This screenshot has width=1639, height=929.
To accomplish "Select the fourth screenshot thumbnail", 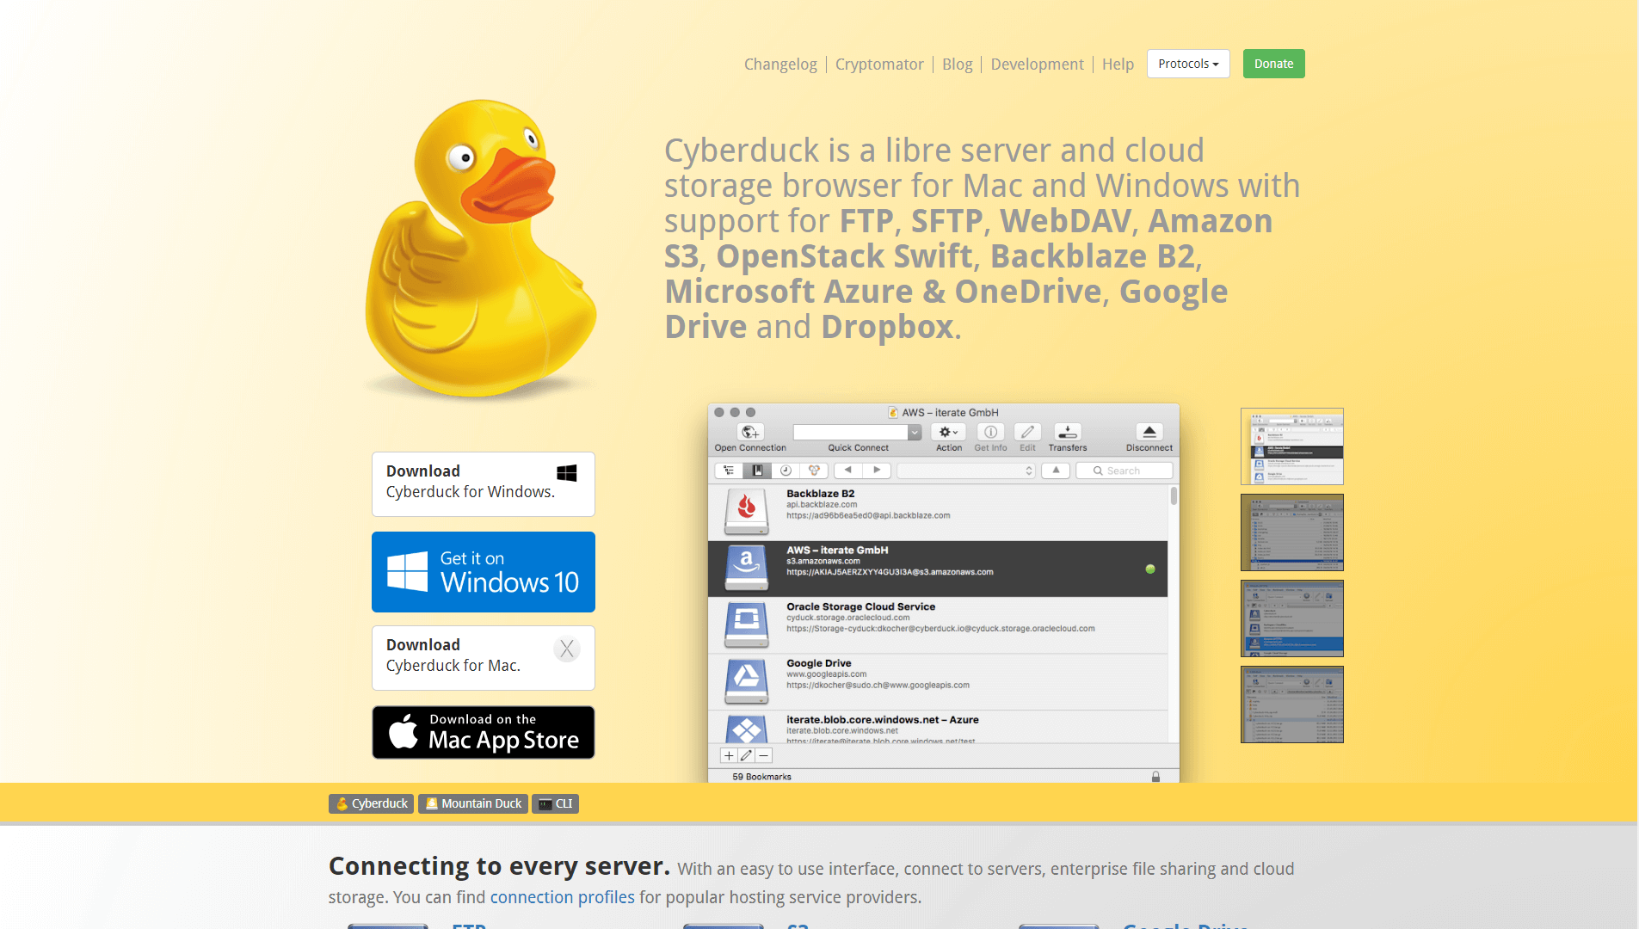I will tap(1291, 704).
